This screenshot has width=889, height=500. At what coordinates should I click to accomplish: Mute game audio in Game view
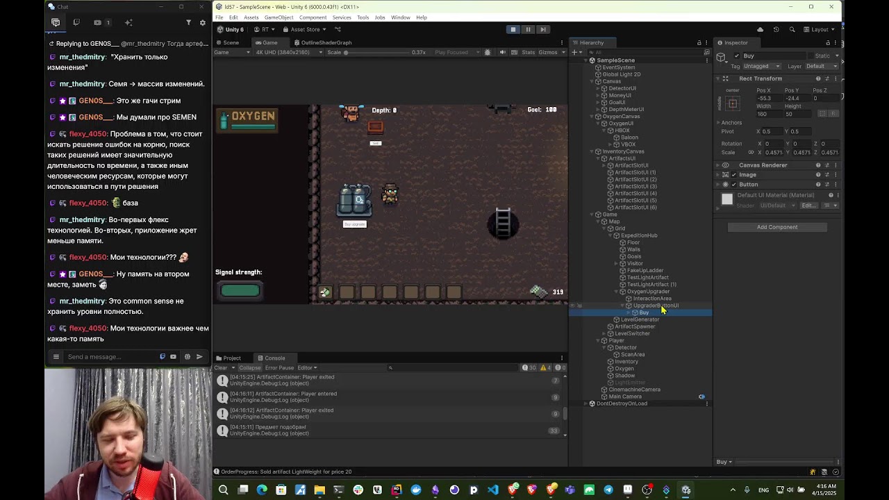click(x=503, y=52)
